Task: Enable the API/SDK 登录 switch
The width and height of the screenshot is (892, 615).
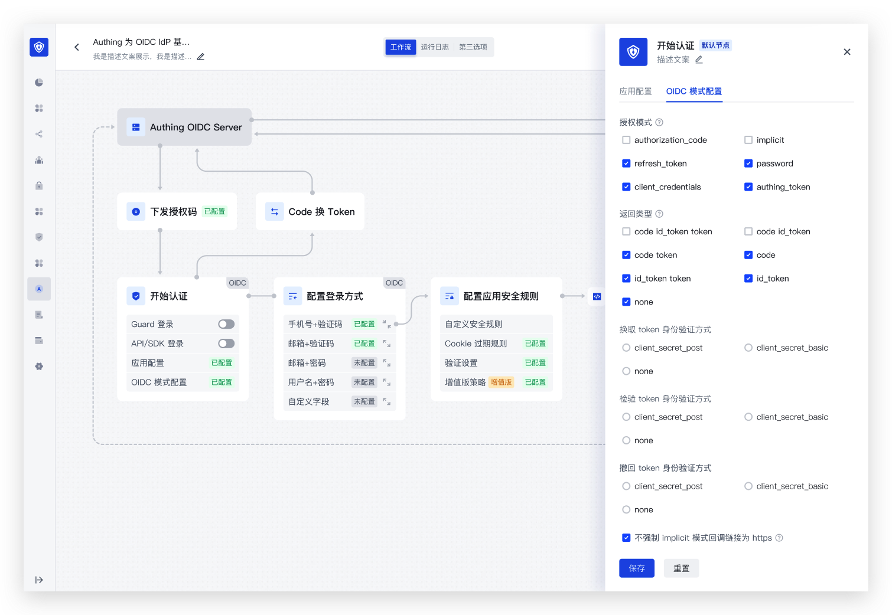Action: point(226,344)
